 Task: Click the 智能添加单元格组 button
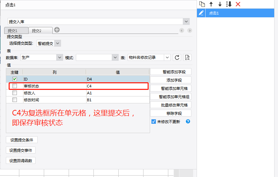(x=171, y=97)
